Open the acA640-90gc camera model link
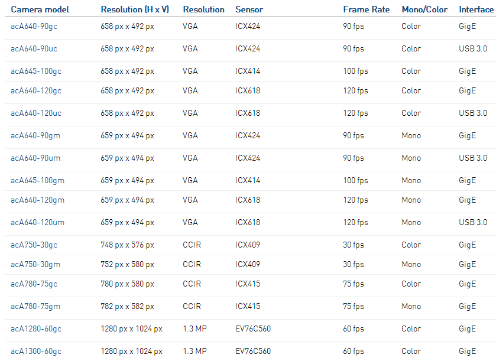Screen dimensions: 496x361 tap(34, 27)
